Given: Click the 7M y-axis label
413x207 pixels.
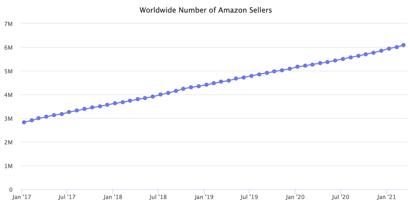Looking at the screenshot, I should click(8, 24).
